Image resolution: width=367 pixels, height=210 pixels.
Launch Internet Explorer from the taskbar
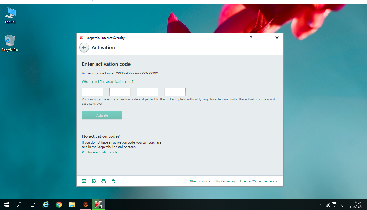tap(46, 205)
